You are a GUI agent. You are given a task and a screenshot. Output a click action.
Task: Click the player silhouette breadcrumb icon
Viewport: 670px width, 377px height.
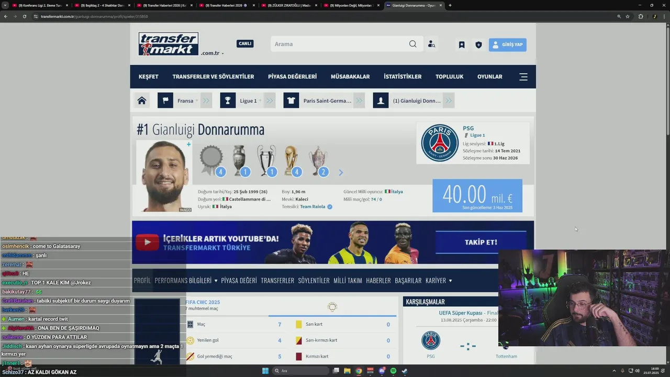(x=381, y=101)
